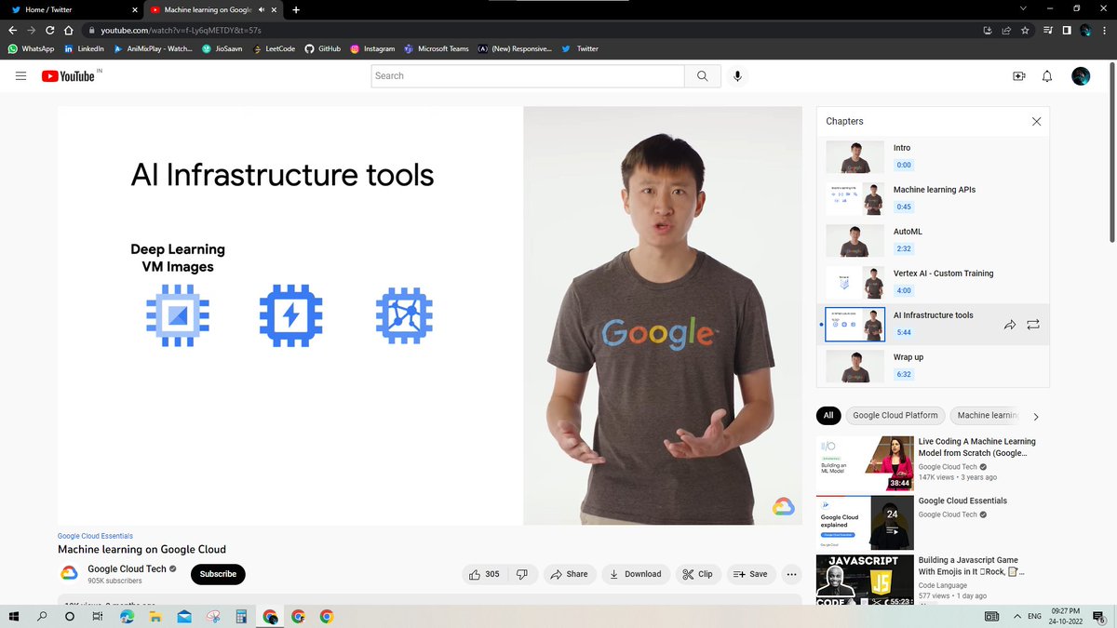Open Task View on the taskbar
This screenshot has height=628, width=1117.
(97, 616)
